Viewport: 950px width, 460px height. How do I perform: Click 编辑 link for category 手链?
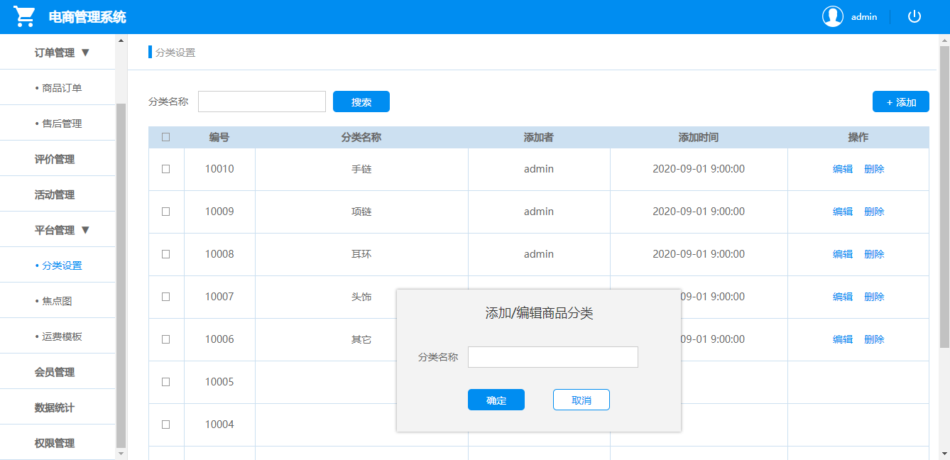point(842,168)
